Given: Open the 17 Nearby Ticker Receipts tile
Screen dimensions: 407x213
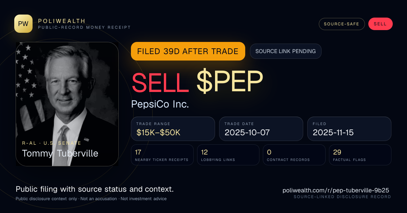Looking at the screenshot, I should (162, 155).
